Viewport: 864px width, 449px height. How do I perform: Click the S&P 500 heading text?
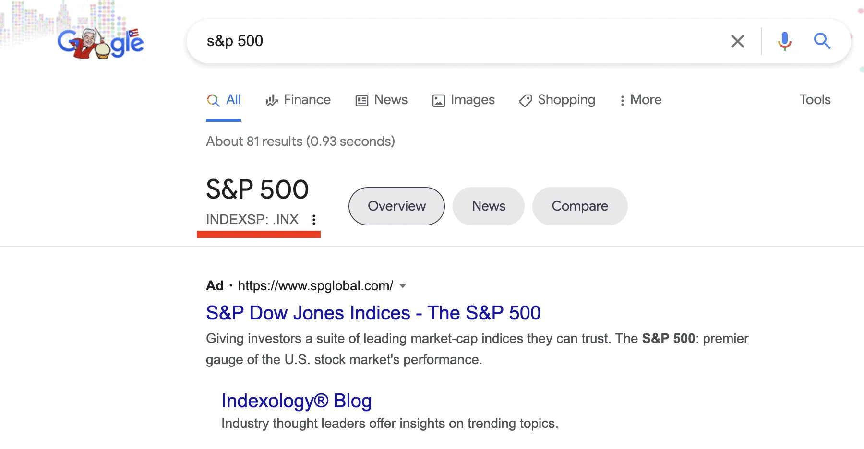(x=257, y=189)
